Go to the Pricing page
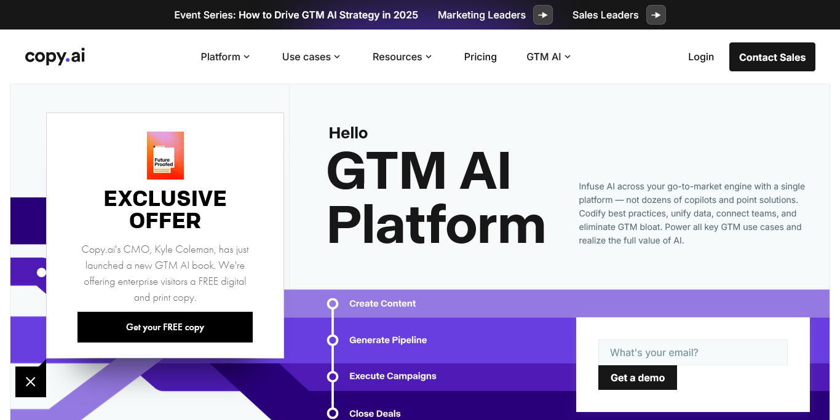Image resolution: width=840 pixels, height=420 pixels. [x=480, y=57]
